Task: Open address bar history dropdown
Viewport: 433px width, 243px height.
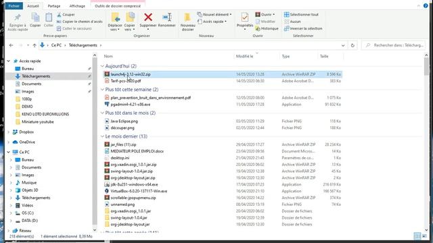Action: point(343,45)
